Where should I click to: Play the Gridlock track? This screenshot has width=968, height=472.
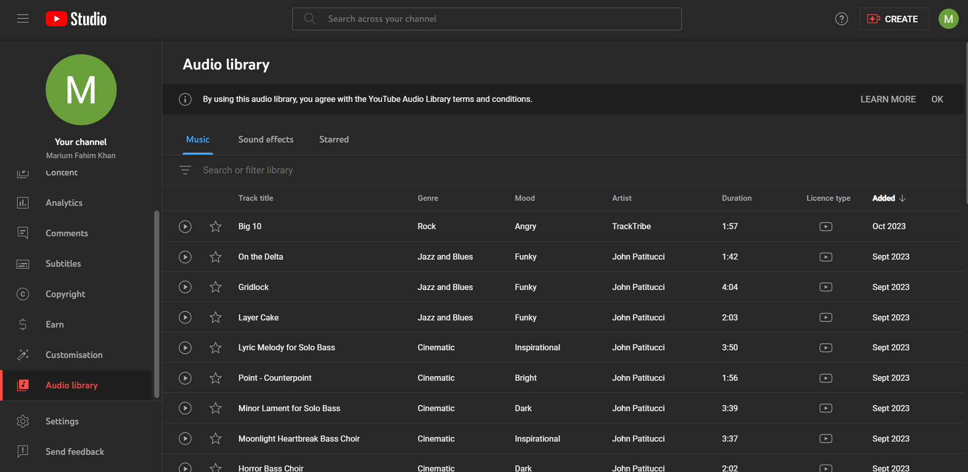coord(185,287)
